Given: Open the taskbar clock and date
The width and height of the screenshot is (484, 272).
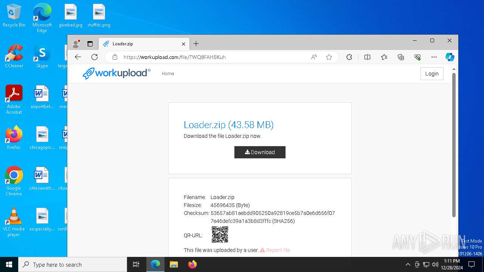Looking at the screenshot, I should coord(452,264).
